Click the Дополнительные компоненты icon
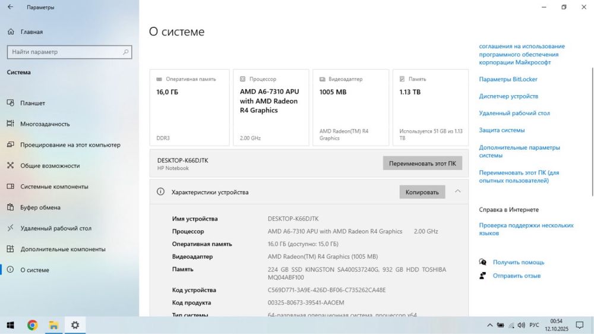Screen dimensions: 594x334 pyautogui.click(x=10, y=248)
